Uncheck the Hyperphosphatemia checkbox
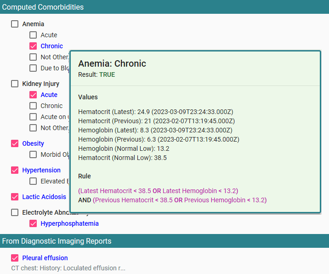 pos(33,223)
